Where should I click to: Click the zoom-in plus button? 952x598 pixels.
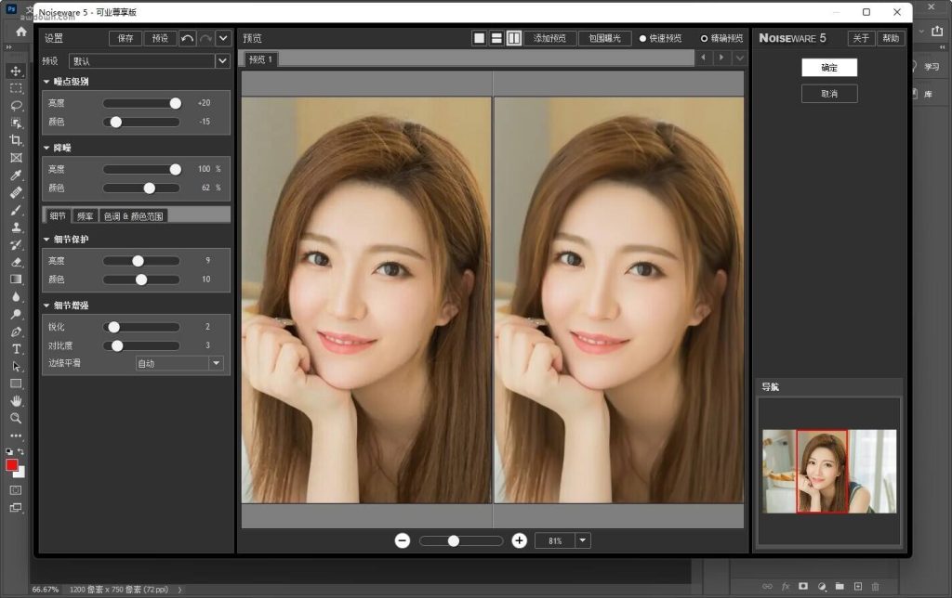[520, 540]
